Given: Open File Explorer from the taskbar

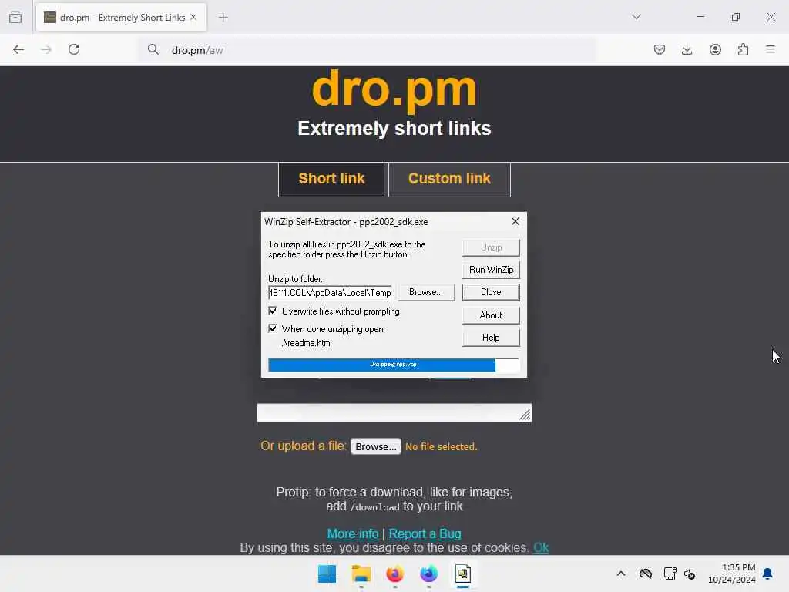Looking at the screenshot, I should (x=361, y=573).
